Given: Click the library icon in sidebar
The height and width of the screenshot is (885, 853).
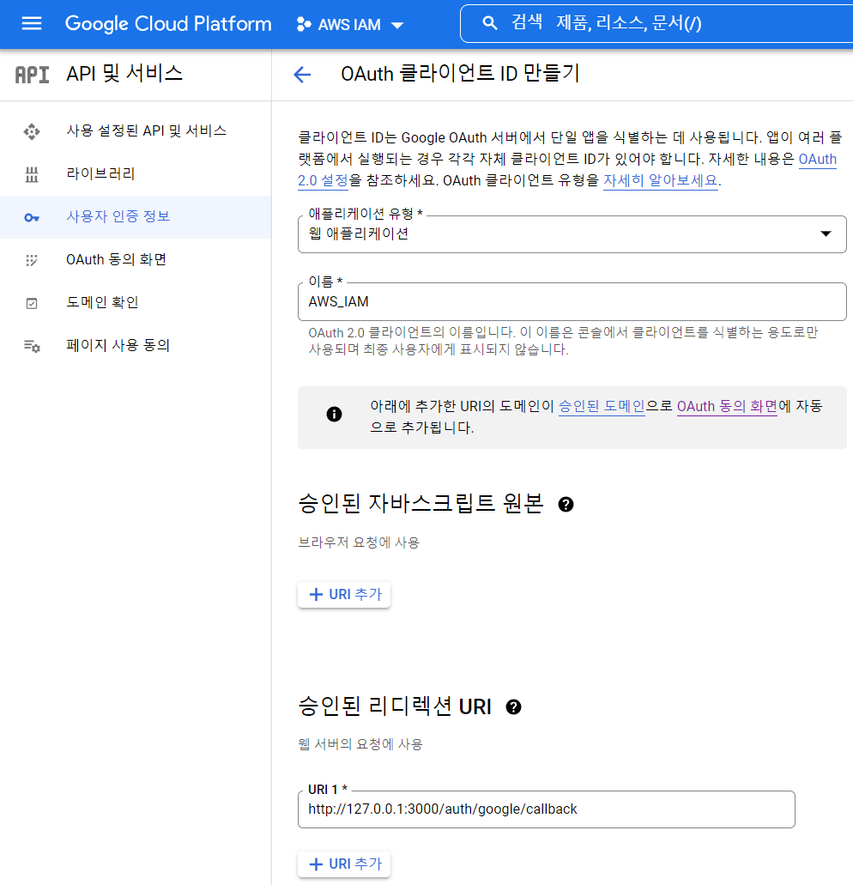Looking at the screenshot, I should (x=32, y=175).
